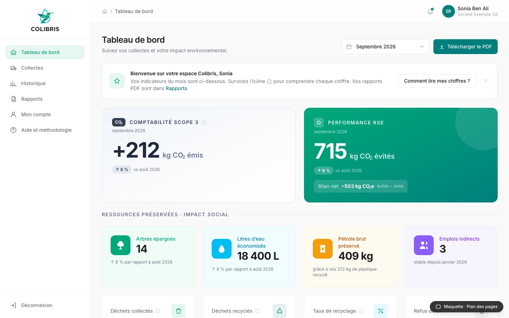509x318 pixels.
Task: Click the trash bin icon on Déchets collectés card
Action: tap(179, 311)
